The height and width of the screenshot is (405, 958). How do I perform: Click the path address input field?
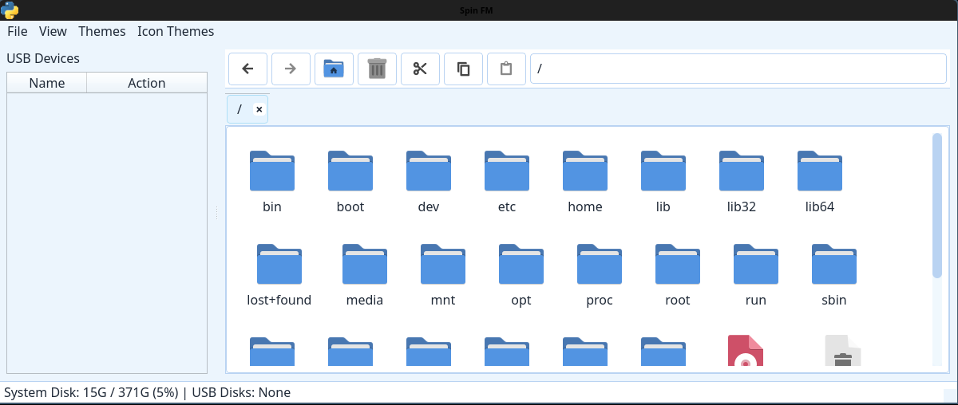pos(738,69)
